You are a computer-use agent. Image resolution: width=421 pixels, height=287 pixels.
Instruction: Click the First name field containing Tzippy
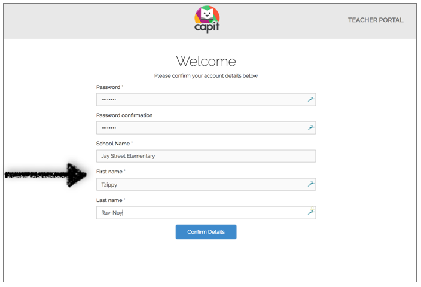click(x=206, y=184)
